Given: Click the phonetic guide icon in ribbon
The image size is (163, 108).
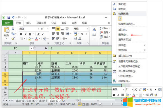Looking at the screenshot, I should coord(45,39).
